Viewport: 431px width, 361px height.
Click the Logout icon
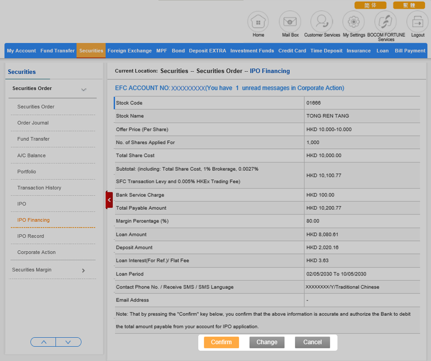pyautogui.click(x=417, y=21)
